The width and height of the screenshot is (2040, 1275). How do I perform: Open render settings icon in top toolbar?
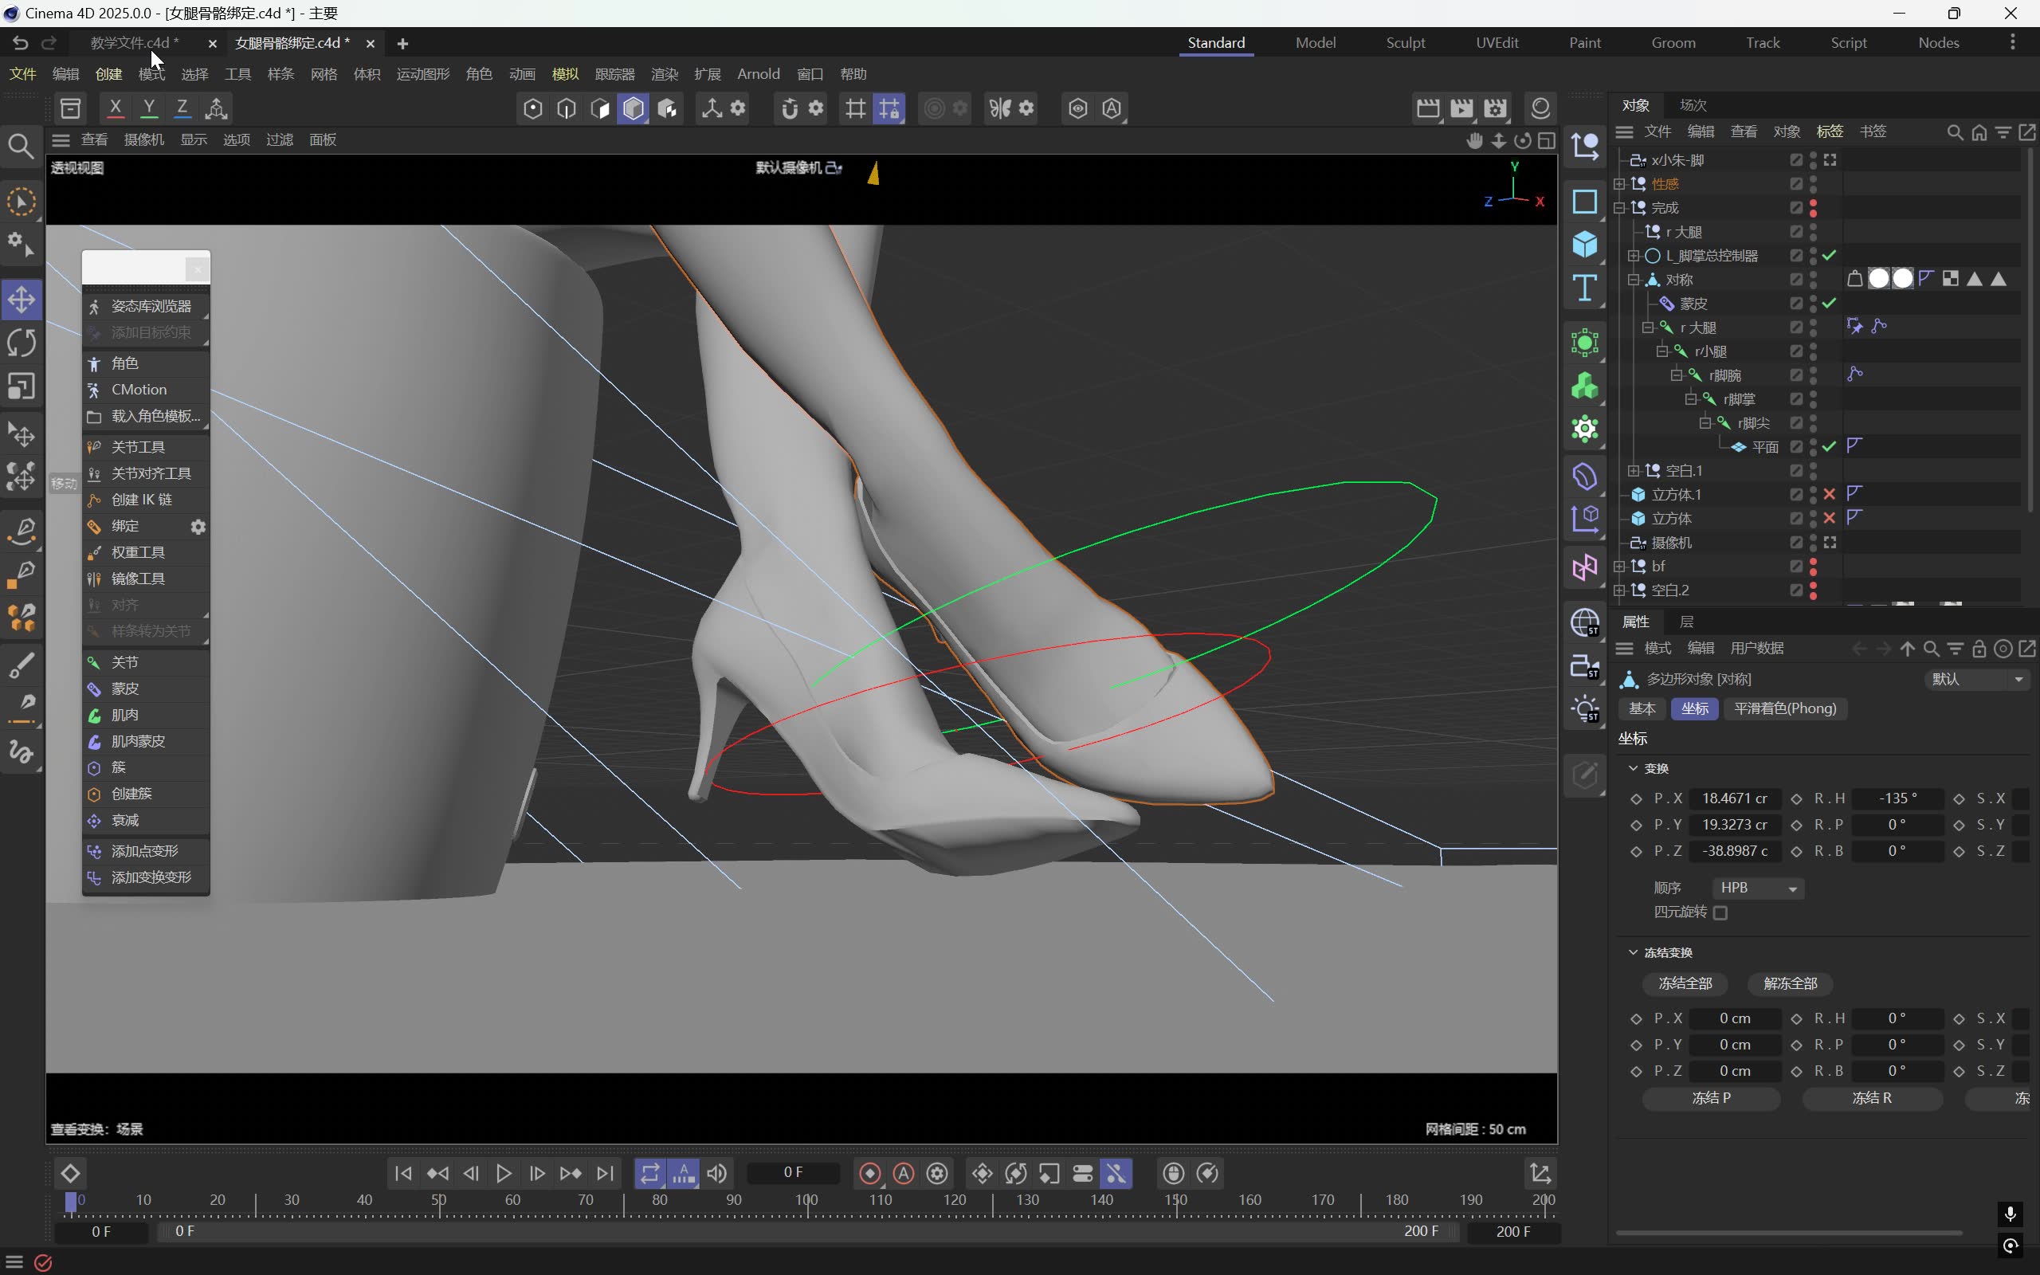point(1495,108)
